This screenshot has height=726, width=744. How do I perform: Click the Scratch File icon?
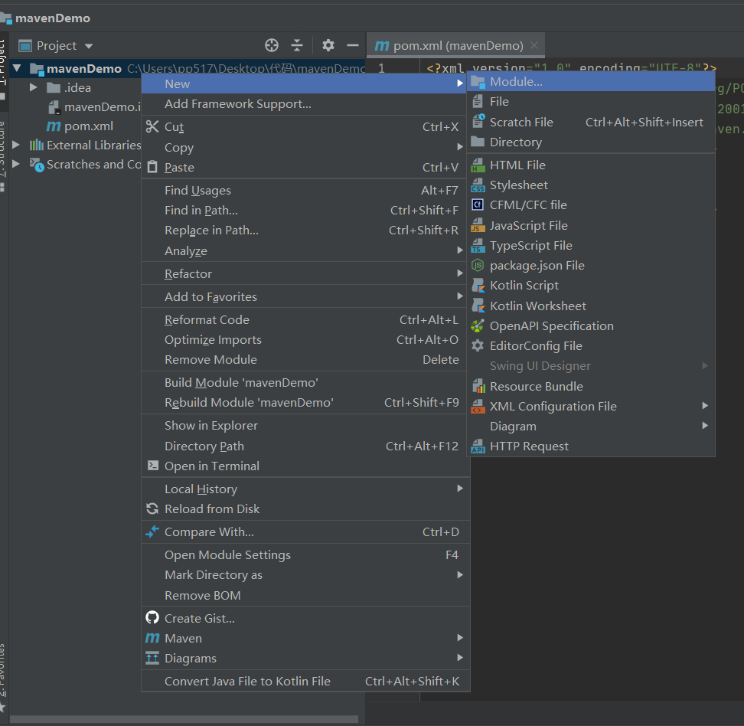point(478,122)
